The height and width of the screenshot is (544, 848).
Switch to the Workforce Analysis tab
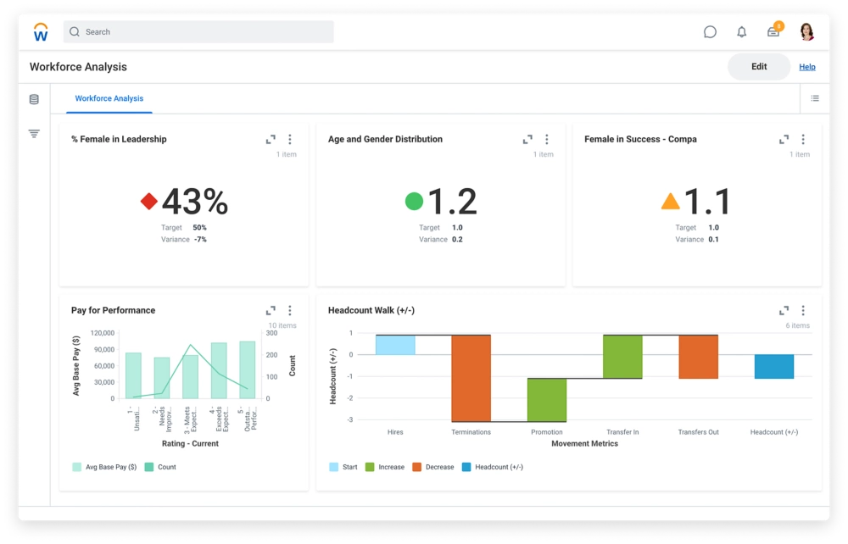tap(108, 98)
